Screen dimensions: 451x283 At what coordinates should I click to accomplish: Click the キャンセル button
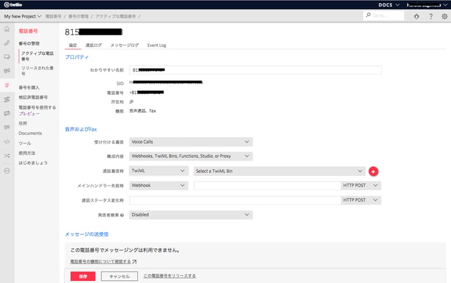(x=119, y=277)
